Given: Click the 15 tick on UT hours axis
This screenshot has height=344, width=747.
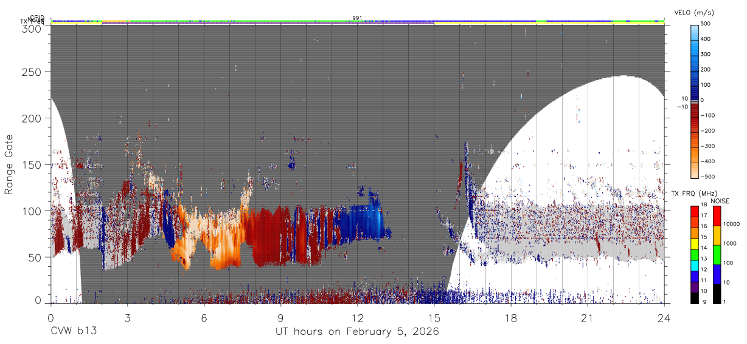Looking at the screenshot, I should 434,318.
